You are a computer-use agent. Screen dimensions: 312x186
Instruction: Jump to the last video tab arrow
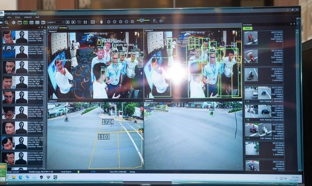coord(56,27)
